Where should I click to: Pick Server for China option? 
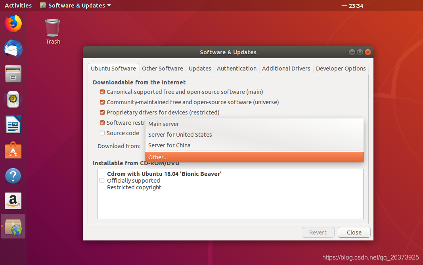coord(255,145)
